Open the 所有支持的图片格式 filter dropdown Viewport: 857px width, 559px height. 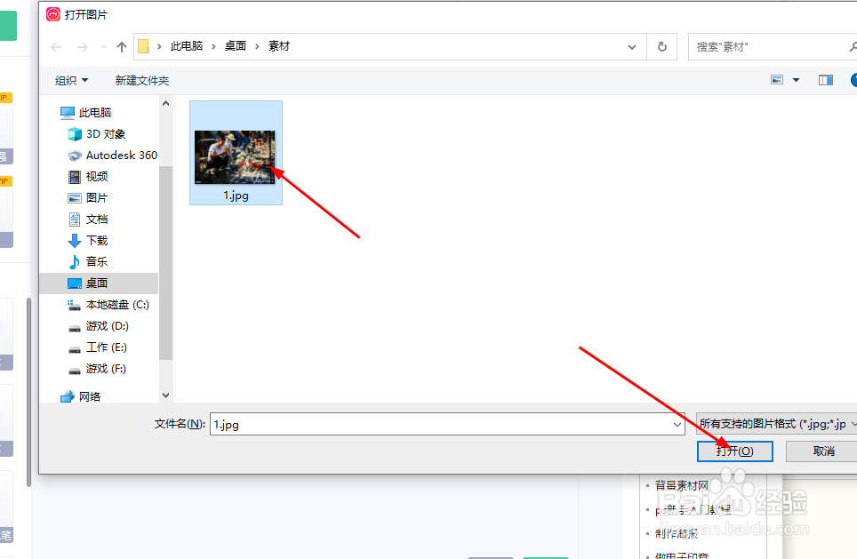point(777,424)
